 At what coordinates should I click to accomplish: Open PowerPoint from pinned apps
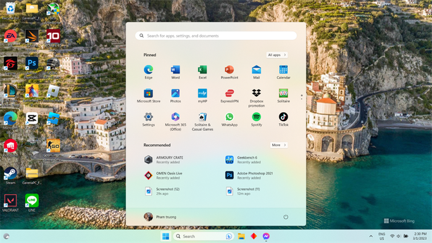tap(229, 72)
